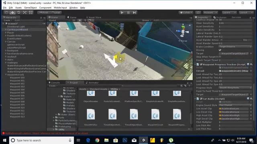Select Waypoint 005 in Hierarchy
This screenshot has height=144, width=257.
point(17,93)
